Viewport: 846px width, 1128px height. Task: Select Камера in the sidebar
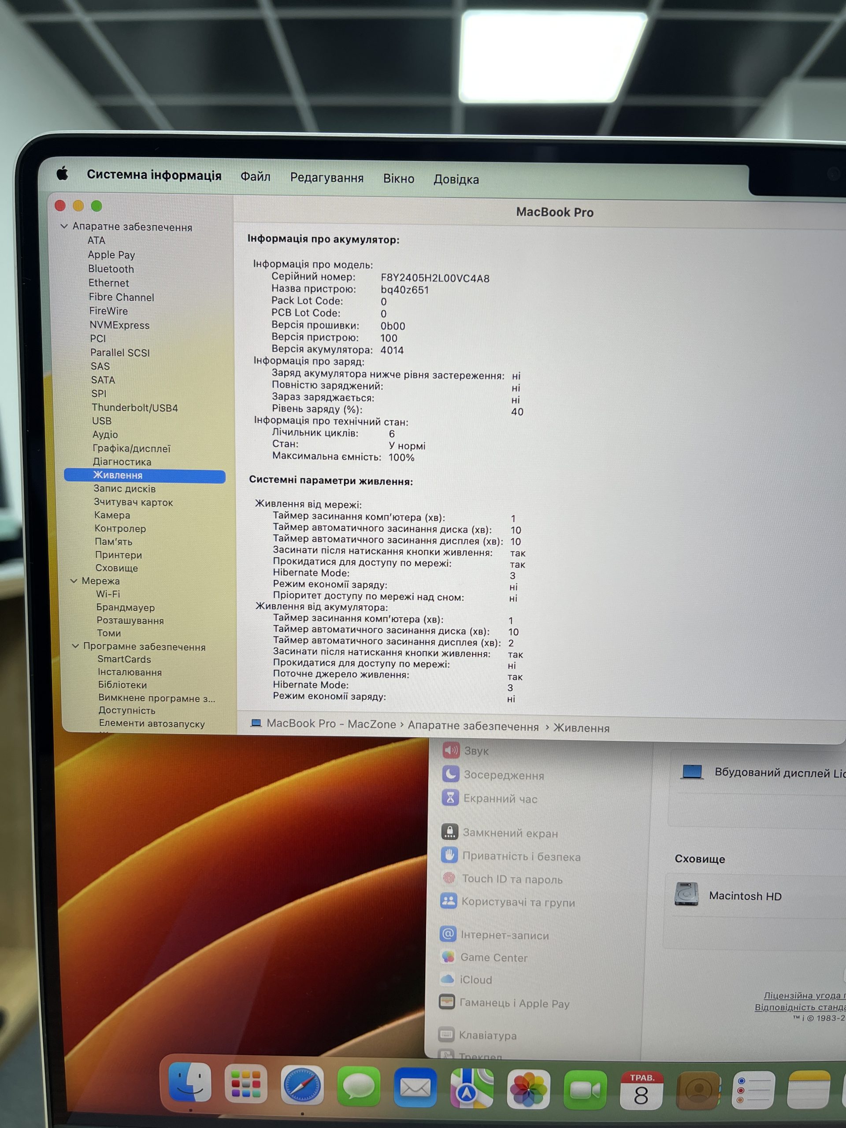coord(112,515)
